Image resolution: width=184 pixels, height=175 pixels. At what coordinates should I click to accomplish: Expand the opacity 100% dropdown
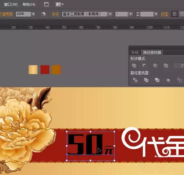pyautogui.click(x=33, y=14)
